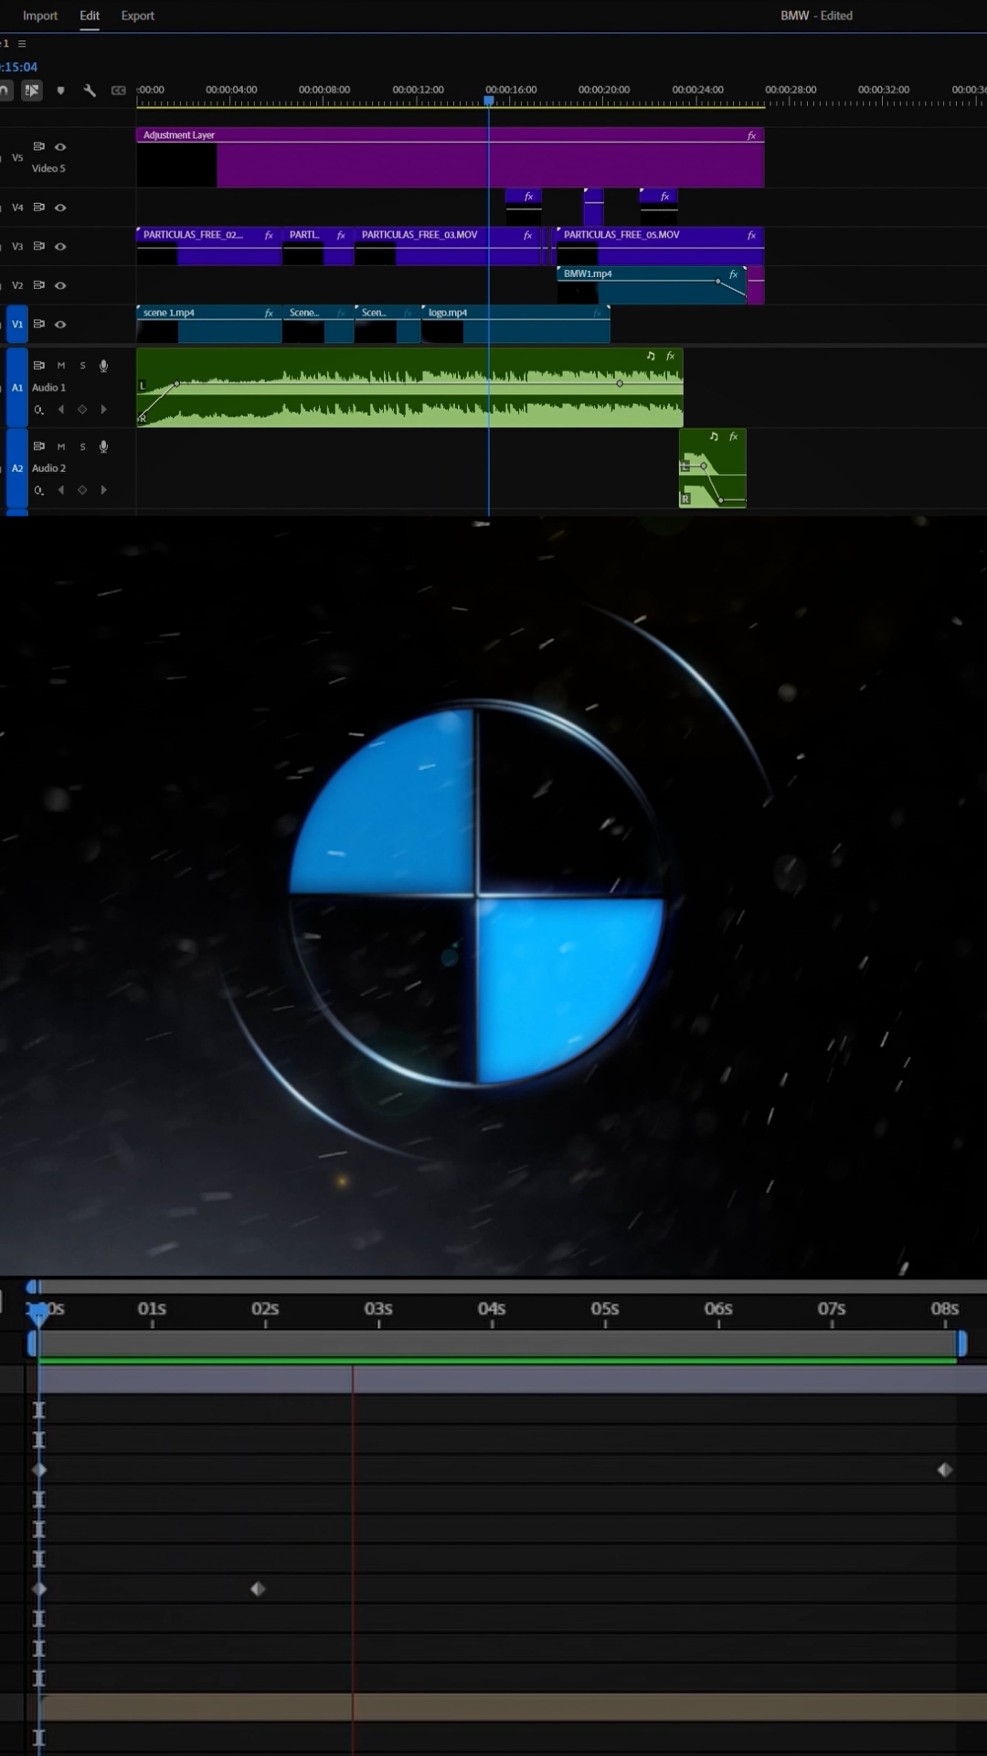This screenshot has width=987, height=1756.
Task: Toggle sync lock on track V3
Action: point(39,246)
